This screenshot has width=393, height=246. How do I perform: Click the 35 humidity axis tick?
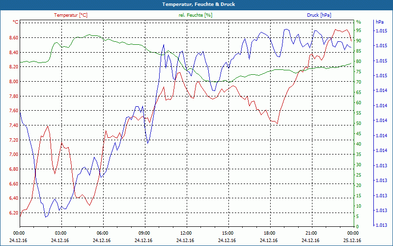[359, 154]
